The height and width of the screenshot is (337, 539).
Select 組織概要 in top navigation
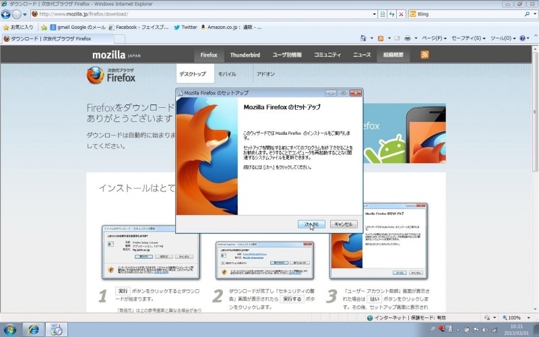393,55
